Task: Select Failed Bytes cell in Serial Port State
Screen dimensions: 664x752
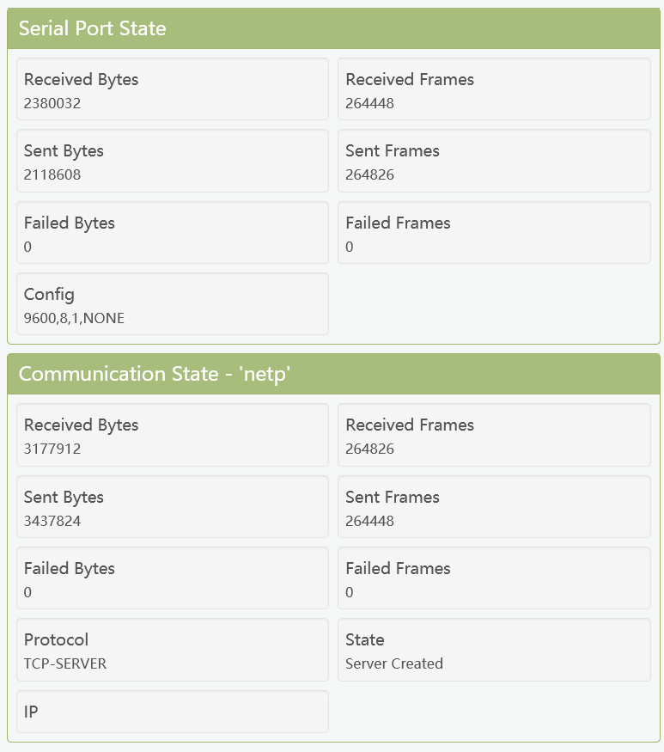Action: click(x=172, y=232)
